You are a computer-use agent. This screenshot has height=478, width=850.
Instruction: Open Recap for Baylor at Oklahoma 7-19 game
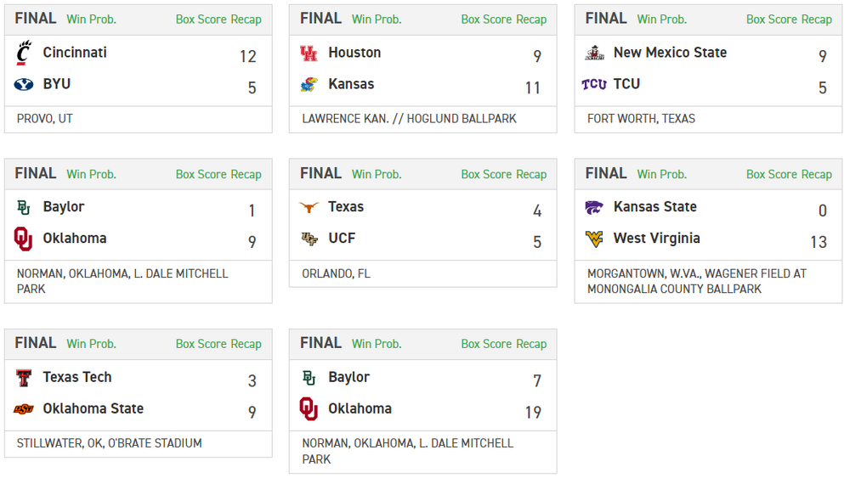531,344
